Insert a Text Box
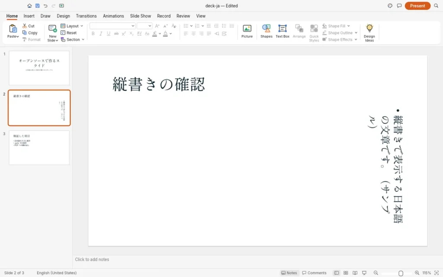The width and height of the screenshot is (443, 277). [x=282, y=31]
